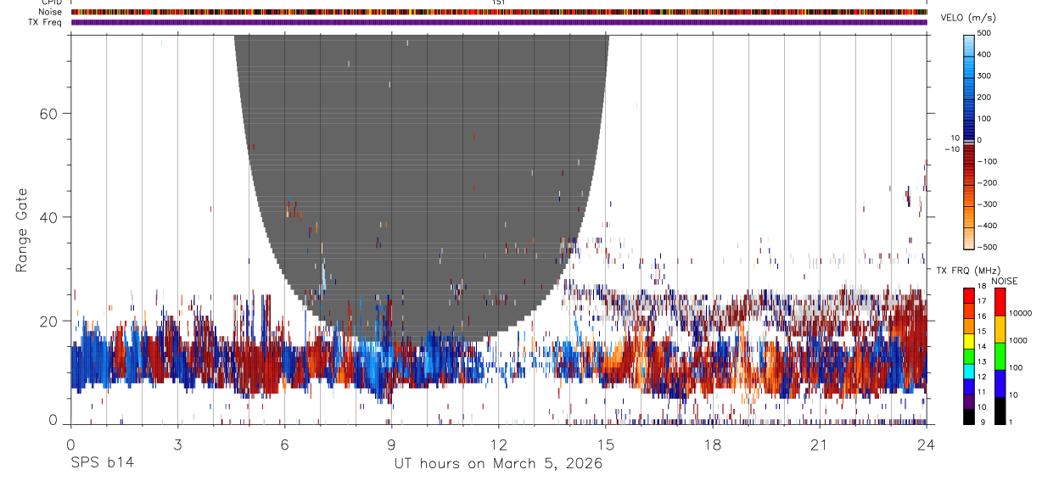The width and height of the screenshot is (1042, 481).
Task: Click the 'NOISE' legend title
Action: pyautogui.click(x=1004, y=281)
